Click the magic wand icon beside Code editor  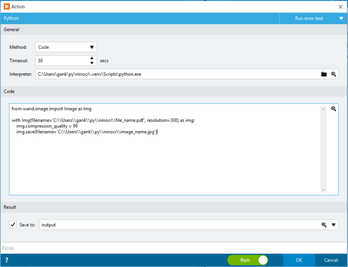[333, 109]
